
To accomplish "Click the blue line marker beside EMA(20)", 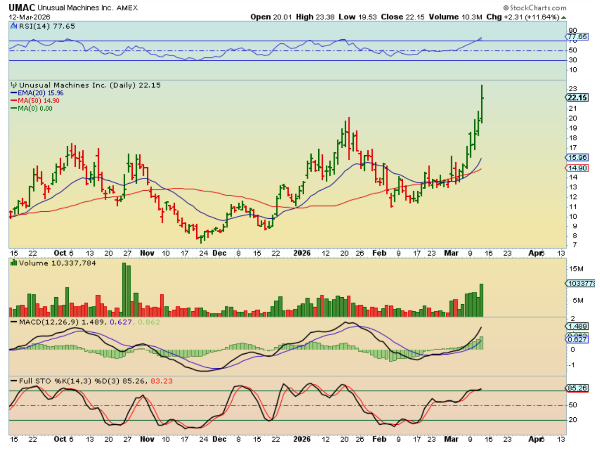I will pyautogui.click(x=14, y=93).
